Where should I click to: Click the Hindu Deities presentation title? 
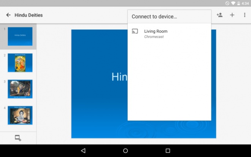coord(29,15)
